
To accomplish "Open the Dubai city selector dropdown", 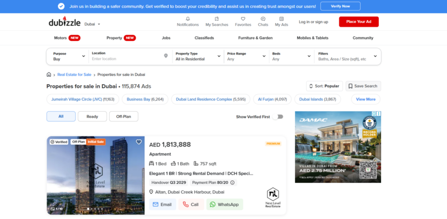I will (x=93, y=24).
